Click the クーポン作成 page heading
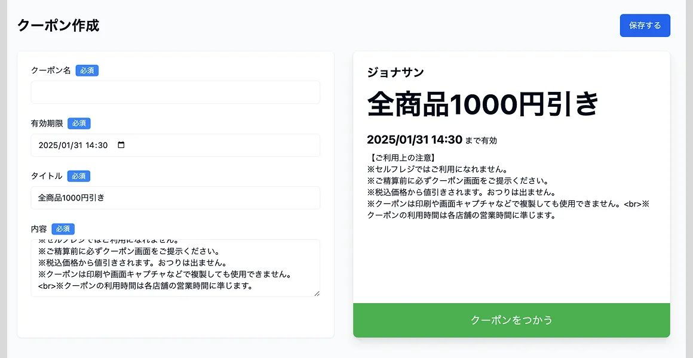693x358 pixels. (59, 26)
